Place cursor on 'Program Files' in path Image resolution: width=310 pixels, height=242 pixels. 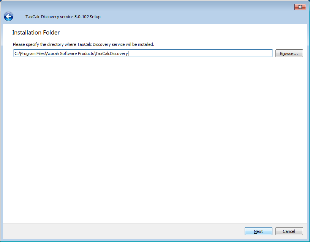coord(33,53)
